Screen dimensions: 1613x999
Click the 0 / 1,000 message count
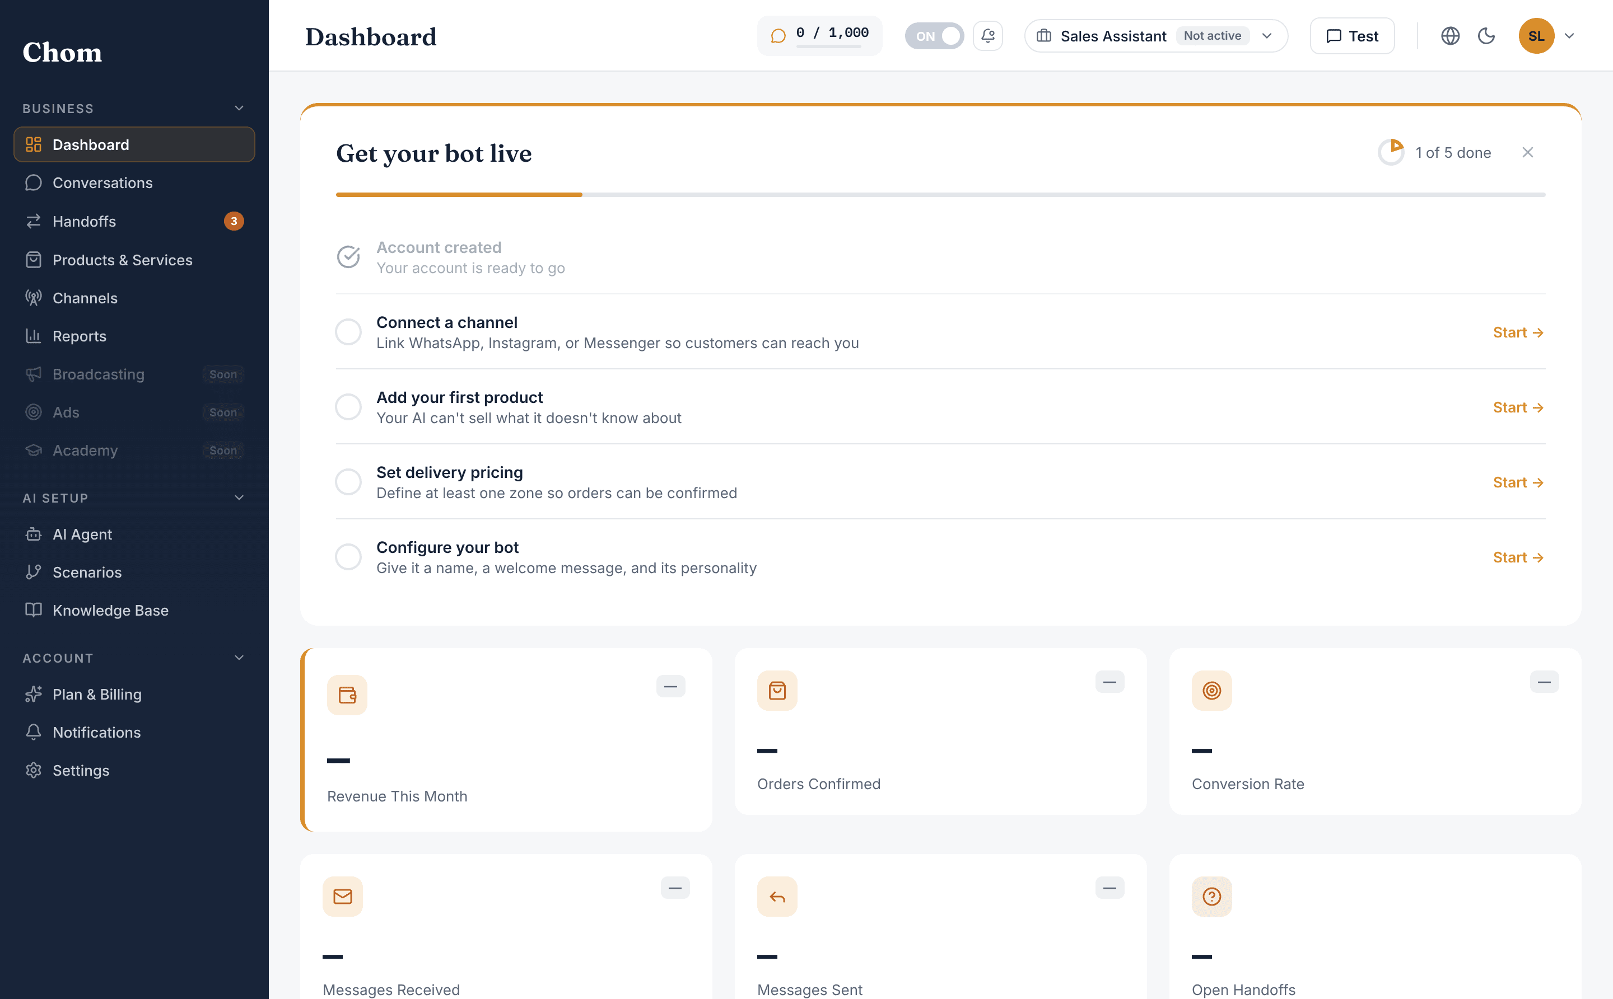832,32
